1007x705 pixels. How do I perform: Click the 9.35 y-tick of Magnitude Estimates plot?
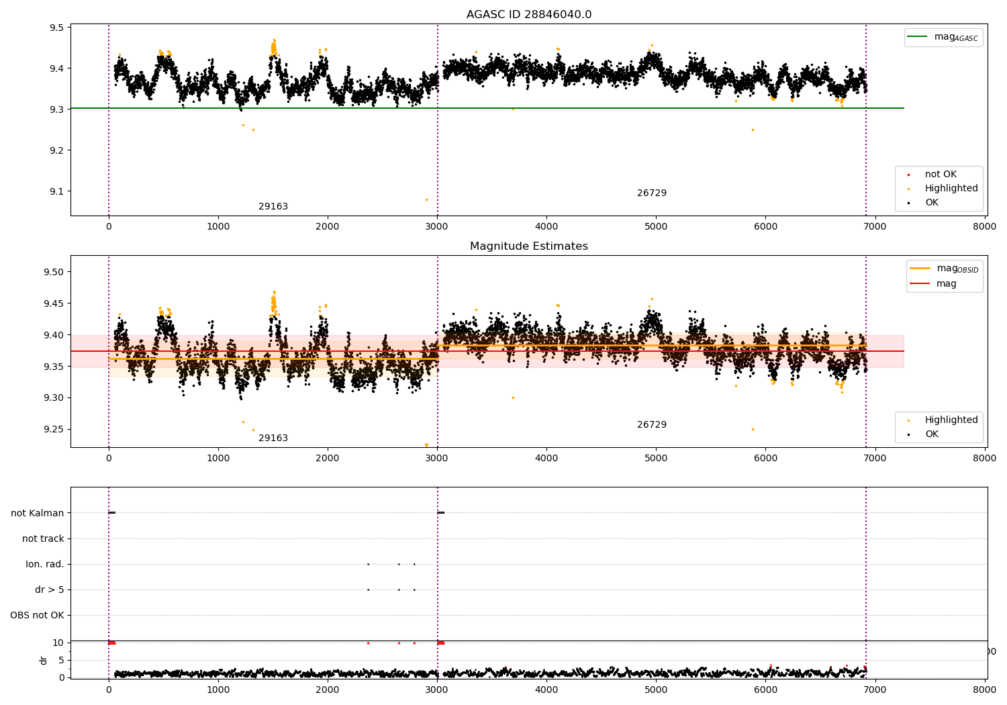coord(54,367)
